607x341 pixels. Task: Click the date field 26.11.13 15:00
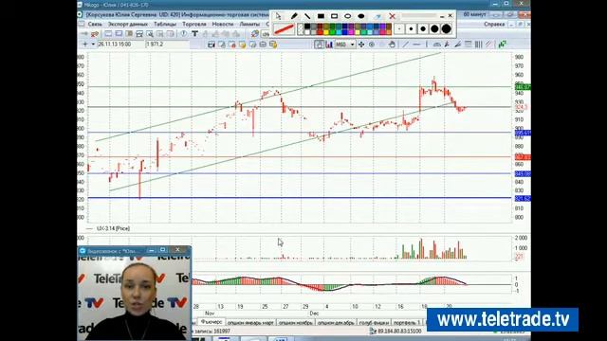120,45
